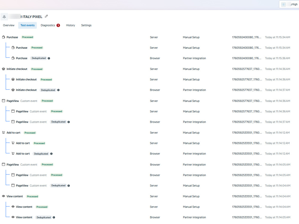
Task: Click 'Manual Setup' on PageView Deduplicated Server row
Action: [x=191, y=185]
